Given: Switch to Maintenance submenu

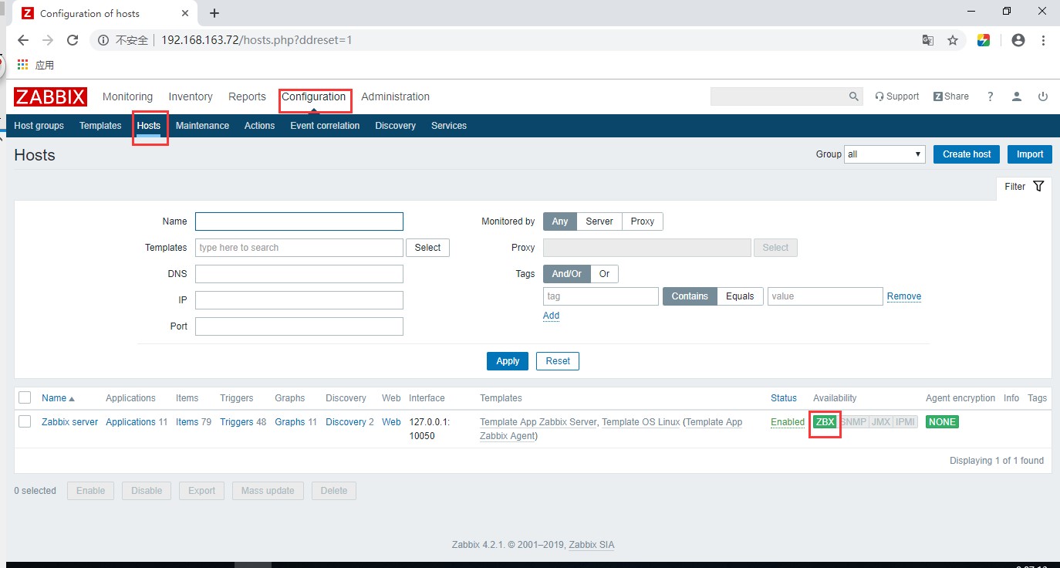Looking at the screenshot, I should click(202, 126).
